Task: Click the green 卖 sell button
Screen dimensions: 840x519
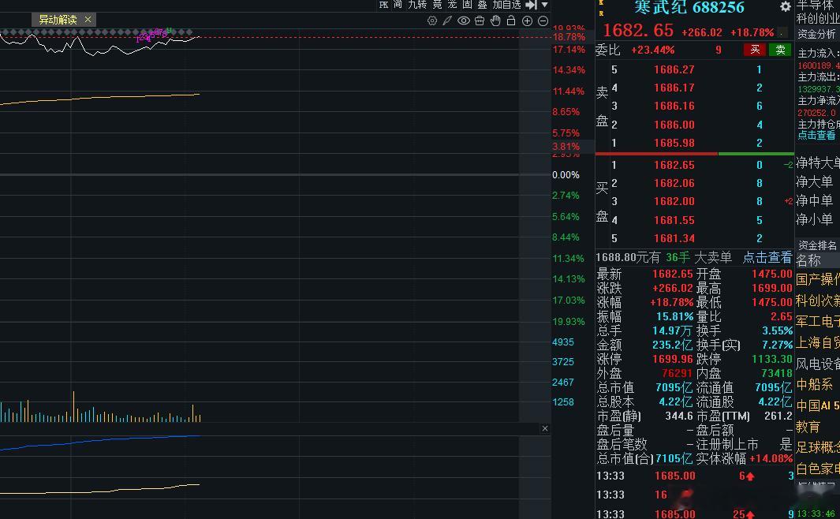Action: pyautogui.click(x=781, y=50)
